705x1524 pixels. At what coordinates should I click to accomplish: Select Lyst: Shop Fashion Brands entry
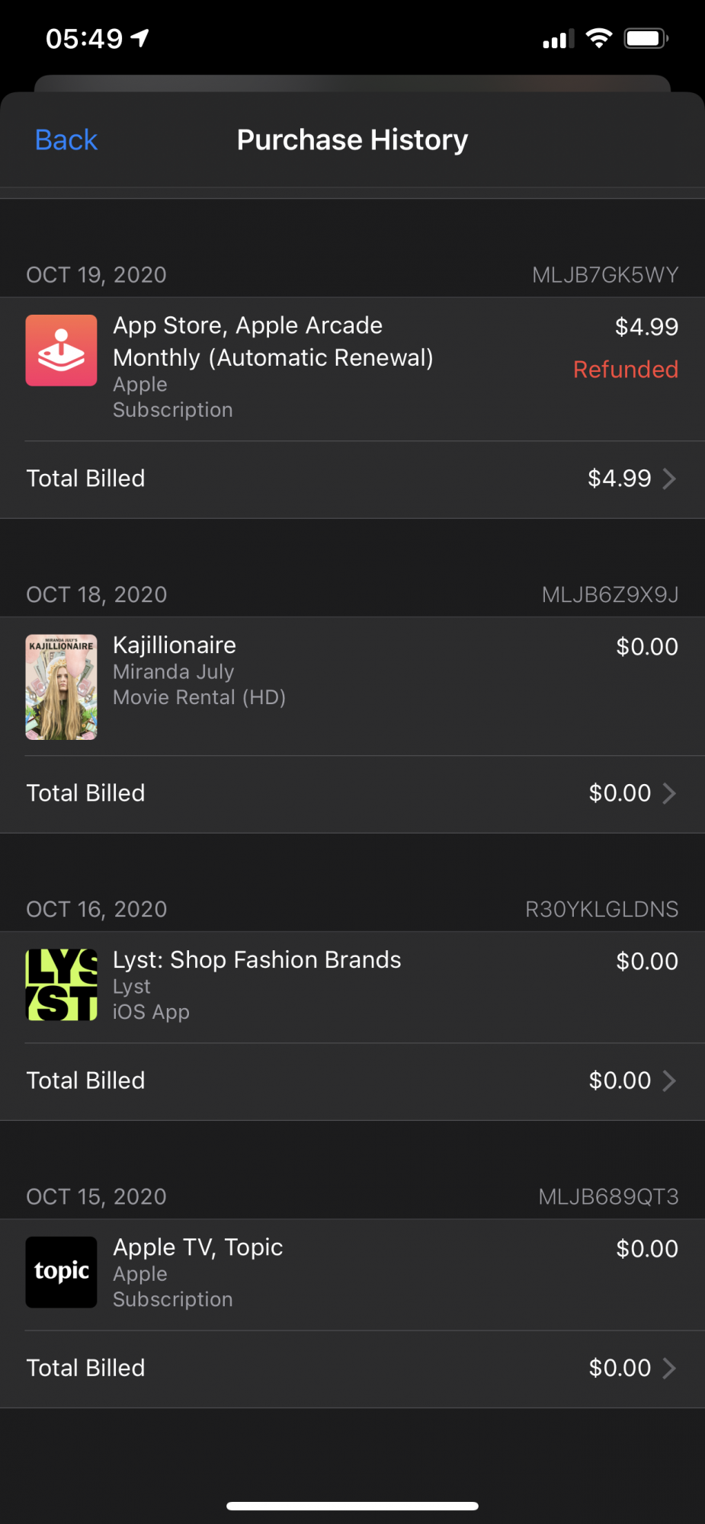pos(257,960)
